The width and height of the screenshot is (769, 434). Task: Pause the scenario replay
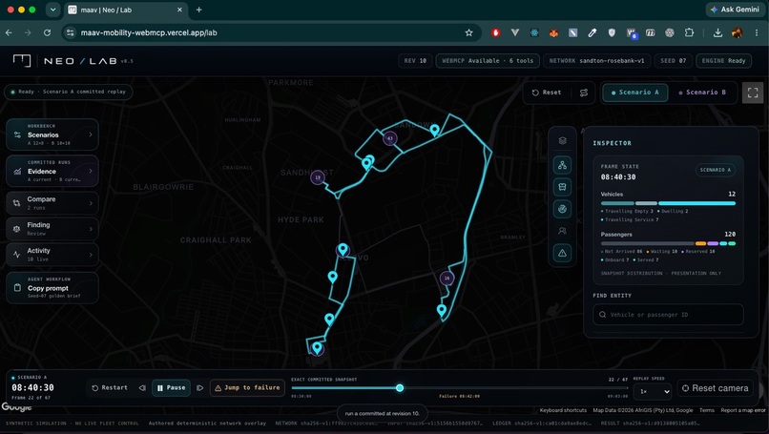pos(171,388)
